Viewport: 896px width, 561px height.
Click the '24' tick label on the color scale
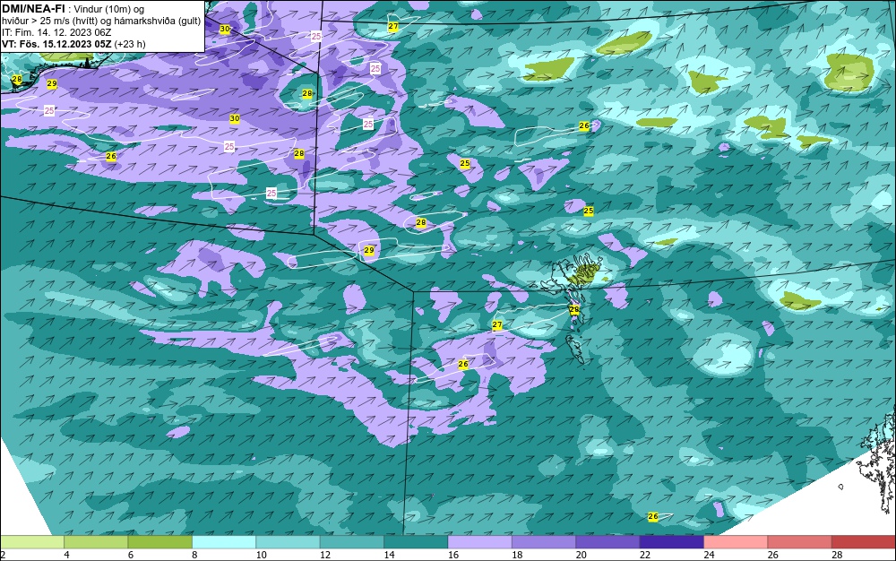point(709,555)
